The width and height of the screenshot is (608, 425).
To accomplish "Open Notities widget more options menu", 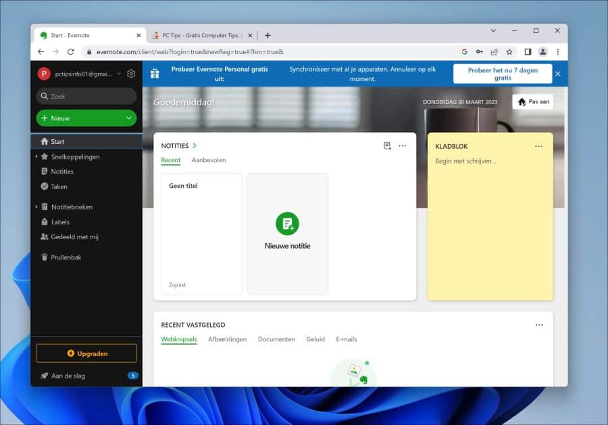I will tap(403, 146).
